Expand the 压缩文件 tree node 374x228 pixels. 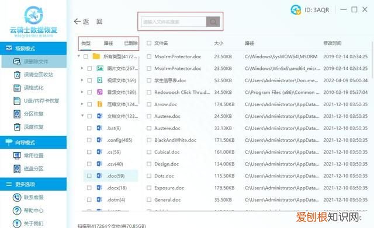pyautogui.click(x=82, y=104)
